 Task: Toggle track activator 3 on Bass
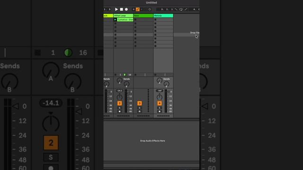click(x=140, y=103)
